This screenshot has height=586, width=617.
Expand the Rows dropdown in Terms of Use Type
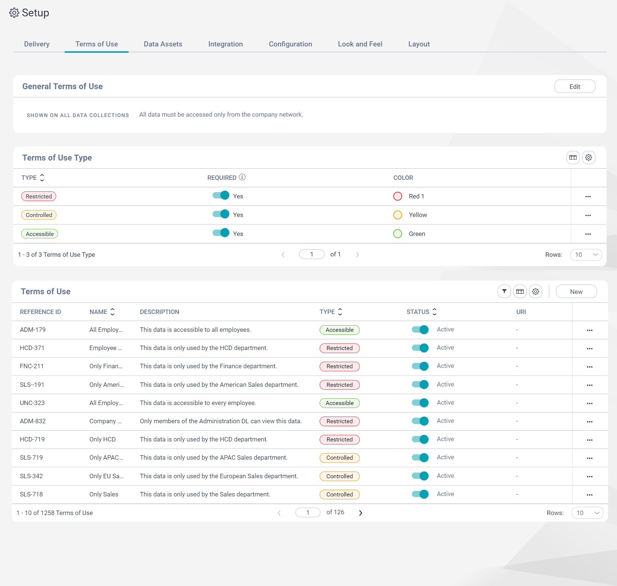(x=586, y=255)
